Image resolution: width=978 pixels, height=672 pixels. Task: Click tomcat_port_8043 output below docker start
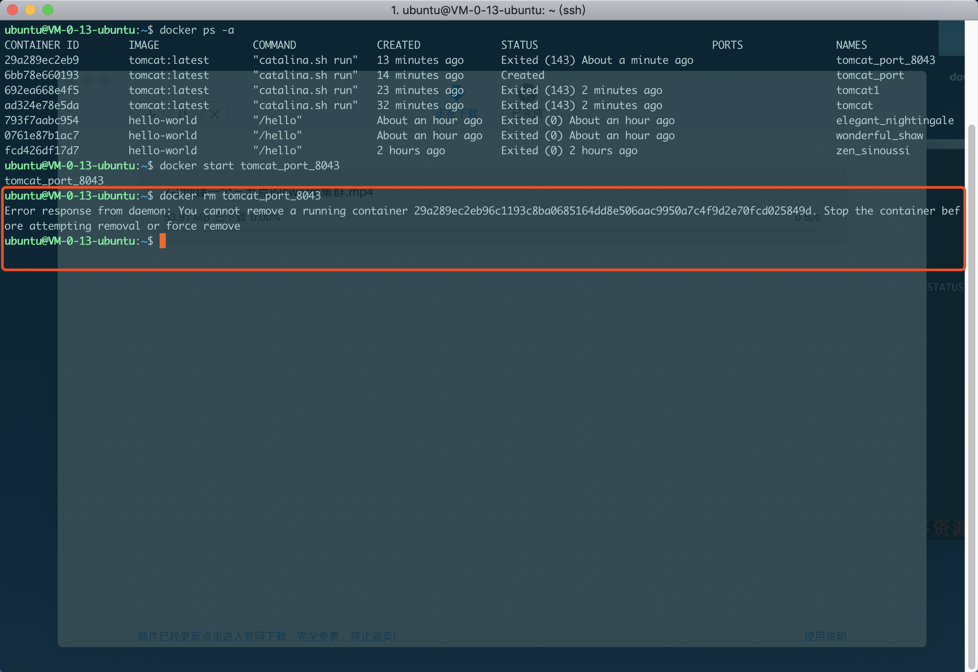tap(54, 180)
